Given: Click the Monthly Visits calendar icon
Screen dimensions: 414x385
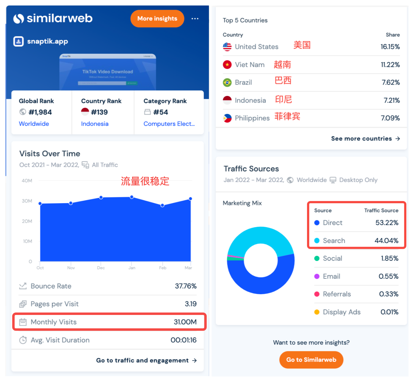Looking at the screenshot, I should [x=23, y=322].
